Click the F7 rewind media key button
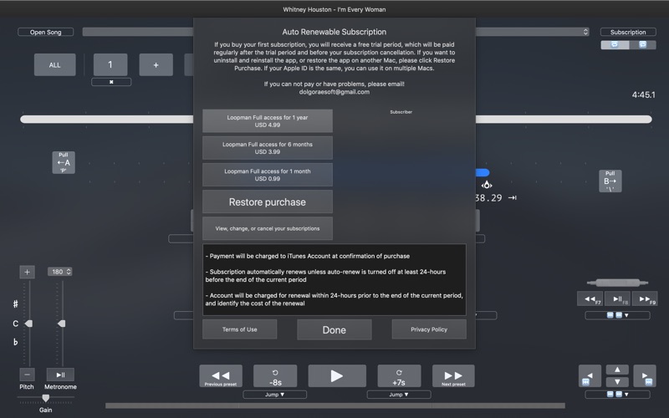 tap(590, 299)
